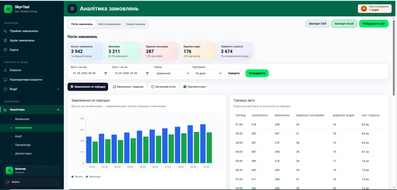Open calendar picker in Дата + час від

pyautogui.click(x=106, y=73)
